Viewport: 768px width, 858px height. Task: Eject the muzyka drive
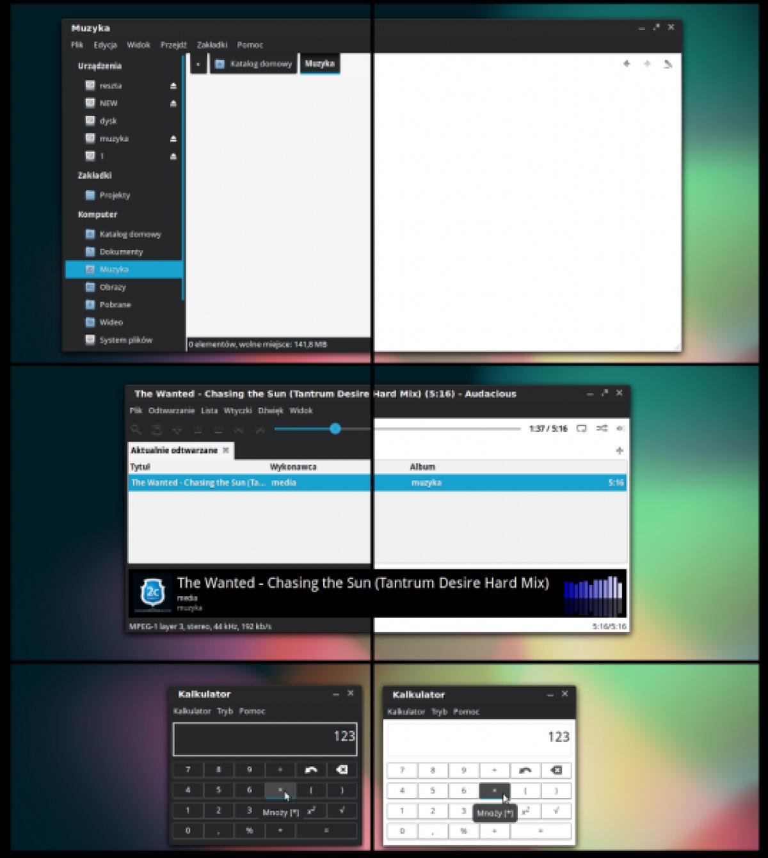pyautogui.click(x=173, y=138)
